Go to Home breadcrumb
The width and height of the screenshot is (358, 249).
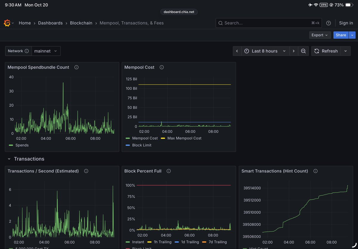(x=25, y=23)
